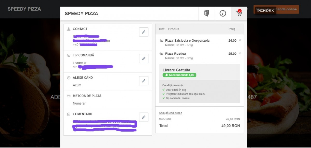Remove Pizza Salsiccia e Gorgonzola from cart
This screenshot has height=148, width=311.
coord(240,40)
